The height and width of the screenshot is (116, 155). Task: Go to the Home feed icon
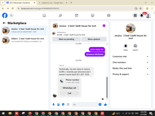(44, 15)
